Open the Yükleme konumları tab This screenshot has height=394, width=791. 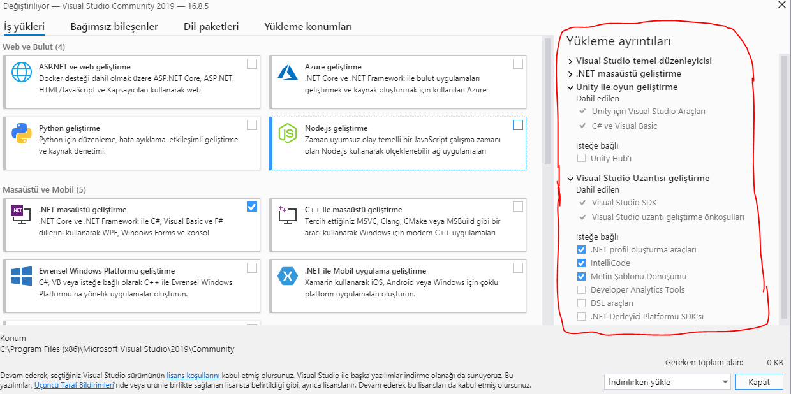point(308,27)
